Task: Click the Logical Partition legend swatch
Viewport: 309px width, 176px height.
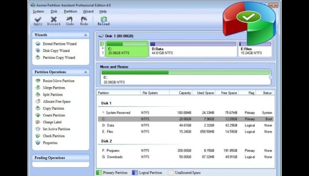Action: (x=135, y=172)
